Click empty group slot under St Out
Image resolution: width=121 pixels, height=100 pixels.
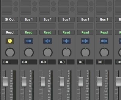[x=10, y=26]
